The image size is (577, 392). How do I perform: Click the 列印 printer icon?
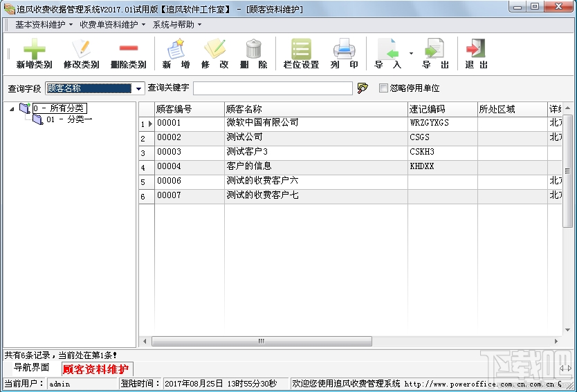[x=344, y=49]
